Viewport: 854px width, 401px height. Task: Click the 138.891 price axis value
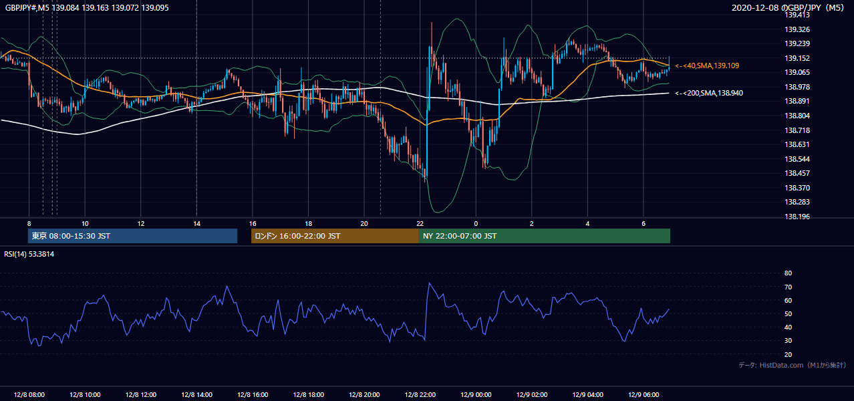pos(797,101)
